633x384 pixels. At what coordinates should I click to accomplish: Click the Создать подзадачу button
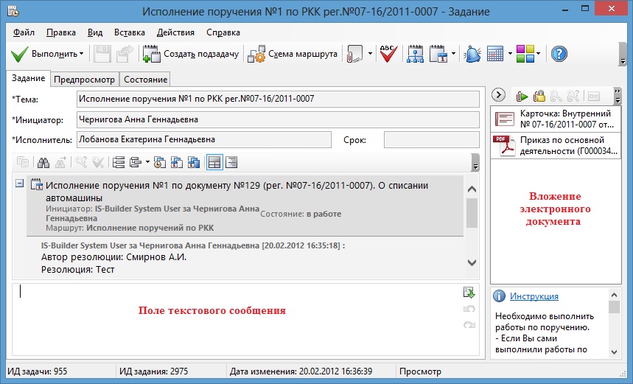click(x=191, y=54)
